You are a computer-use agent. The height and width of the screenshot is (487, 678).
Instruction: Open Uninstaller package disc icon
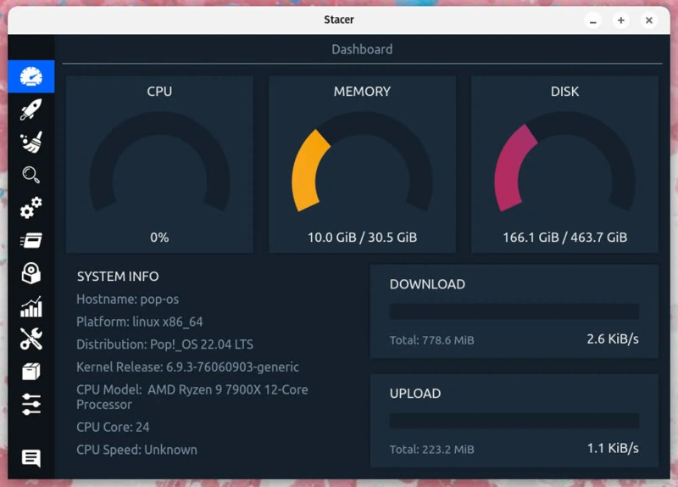tap(31, 273)
